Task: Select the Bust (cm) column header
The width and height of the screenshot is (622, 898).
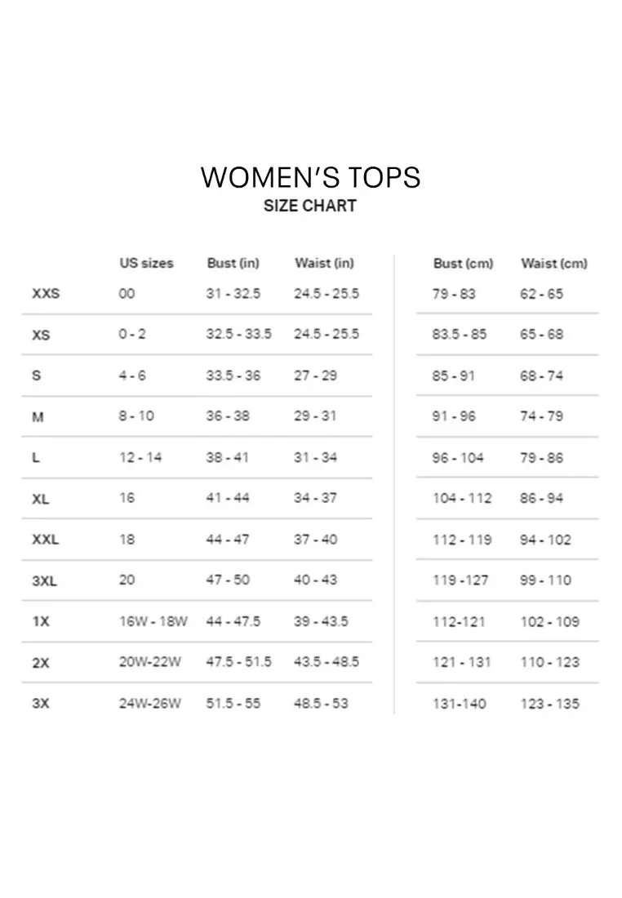Action: pos(463,264)
